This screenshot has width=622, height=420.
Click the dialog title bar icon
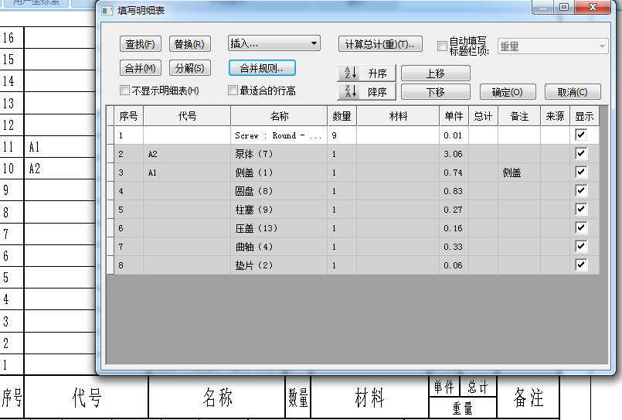(x=107, y=11)
